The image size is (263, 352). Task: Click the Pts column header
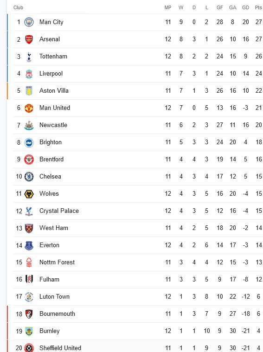(x=258, y=7)
